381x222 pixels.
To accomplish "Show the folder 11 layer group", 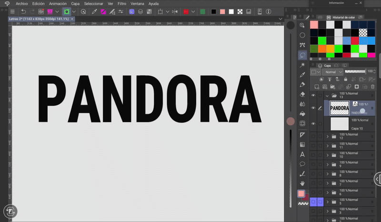I will click(313, 146).
